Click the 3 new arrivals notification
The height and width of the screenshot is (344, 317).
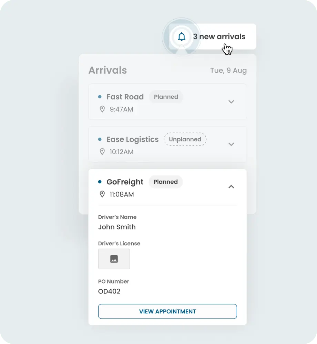[219, 36]
